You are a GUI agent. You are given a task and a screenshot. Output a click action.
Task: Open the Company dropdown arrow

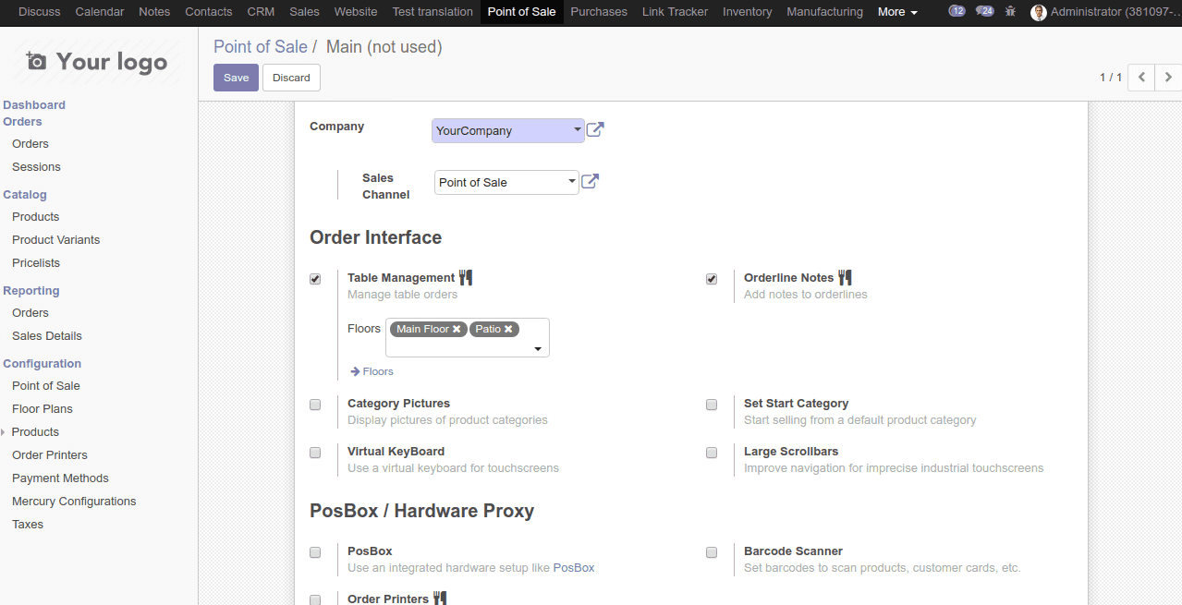pyautogui.click(x=577, y=129)
